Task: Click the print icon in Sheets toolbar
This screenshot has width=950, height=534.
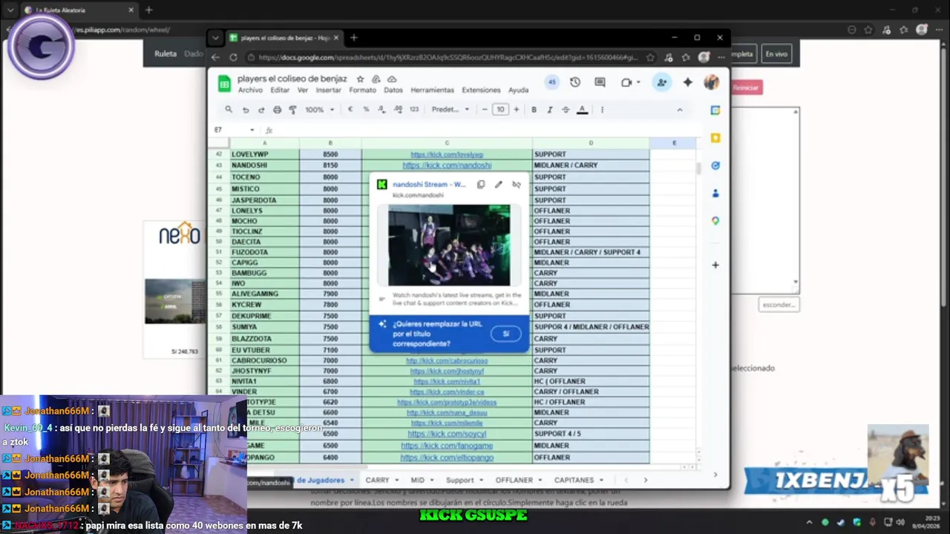Action: coord(277,110)
